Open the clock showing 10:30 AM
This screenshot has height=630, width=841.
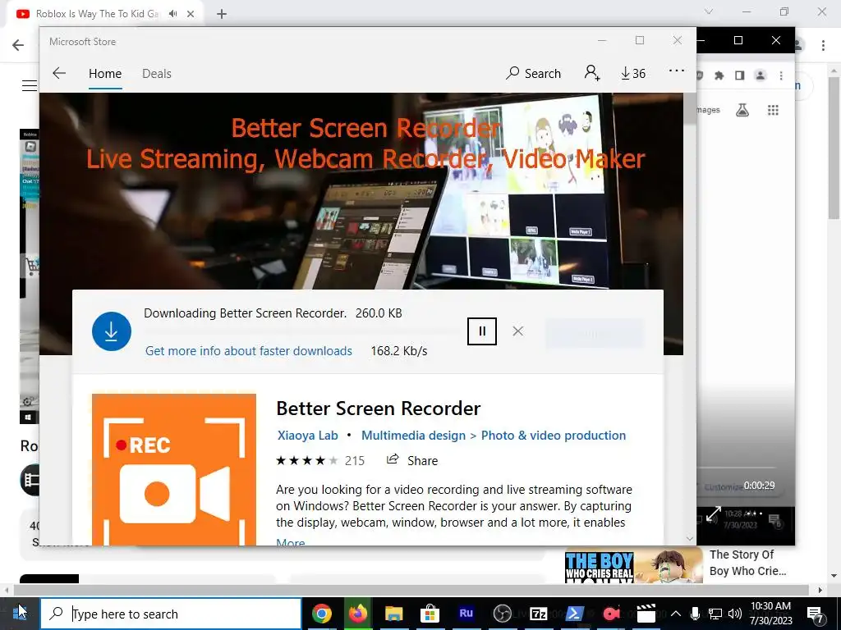[x=770, y=614]
